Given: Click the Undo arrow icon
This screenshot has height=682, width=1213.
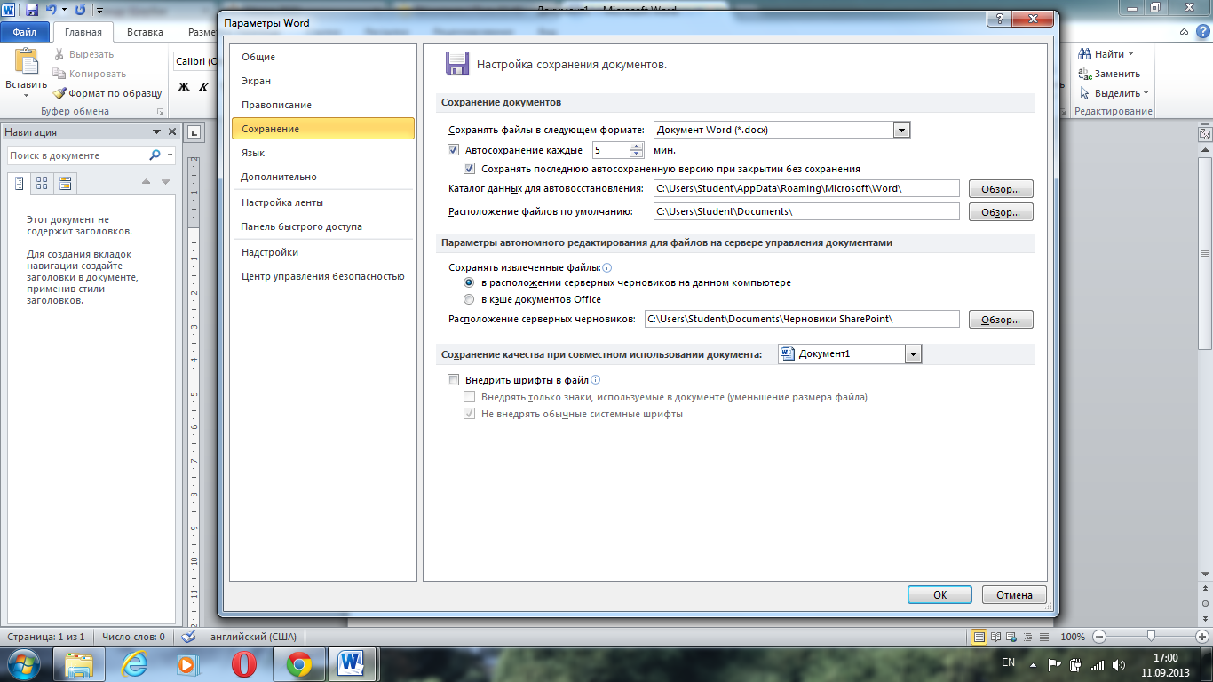Looking at the screenshot, I should 52,11.
